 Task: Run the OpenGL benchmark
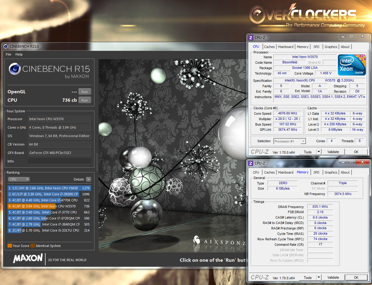pyautogui.click(x=85, y=92)
